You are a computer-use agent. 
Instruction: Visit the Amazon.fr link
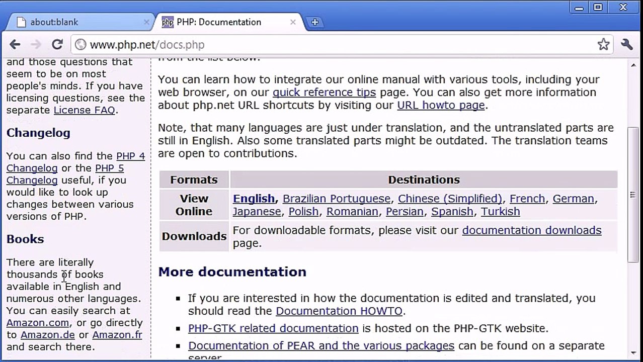[117, 335]
